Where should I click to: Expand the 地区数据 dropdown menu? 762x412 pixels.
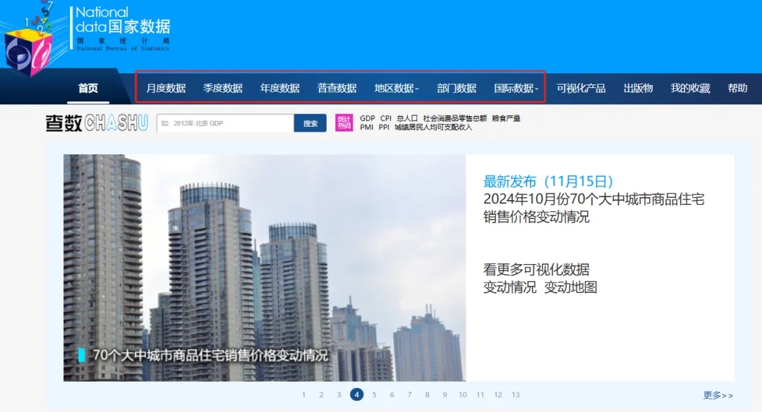396,88
